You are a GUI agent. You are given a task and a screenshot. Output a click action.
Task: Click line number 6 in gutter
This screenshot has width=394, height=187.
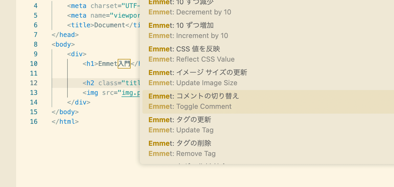(x=35, y=25)
